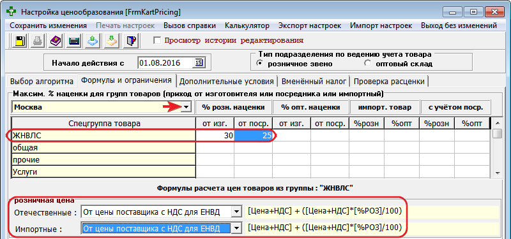Switch to Выбор алгоритма tab
511x239 pixels.
point(42,81)
